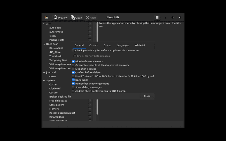Tick the Recent documents list checkbox
The image size is (226, 141).
click(x=90, y=113)
